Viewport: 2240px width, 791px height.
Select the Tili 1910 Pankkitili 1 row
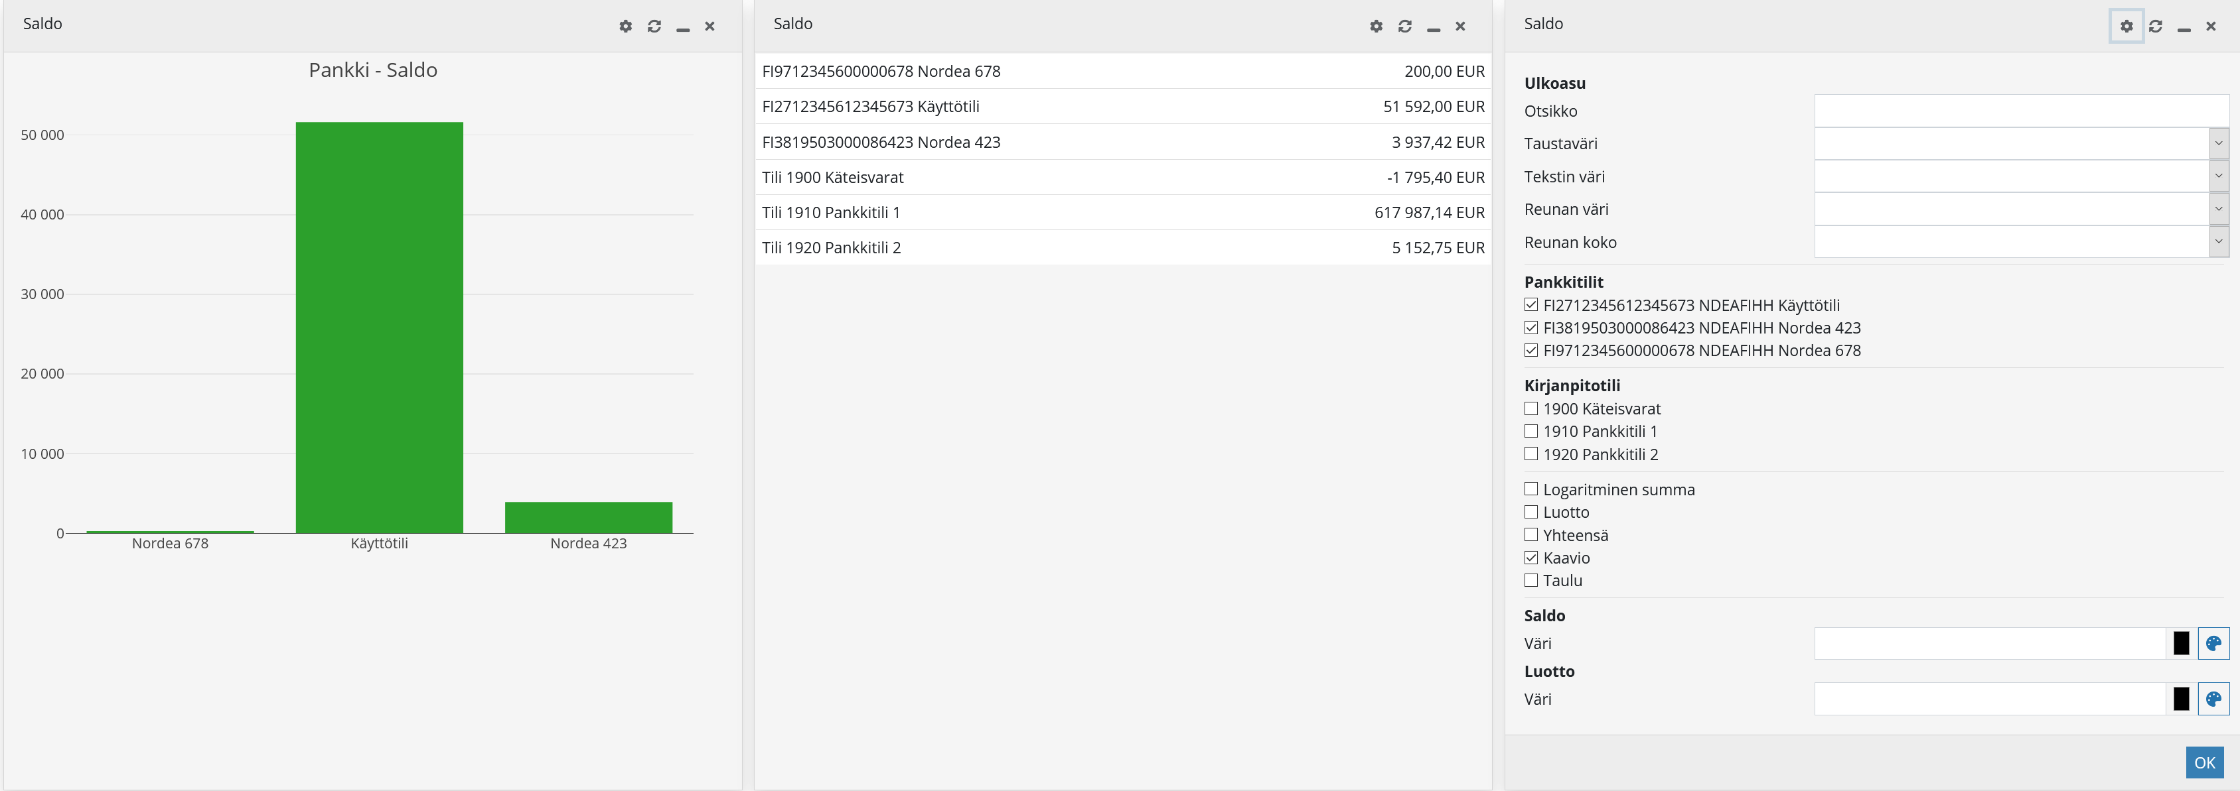1122,213
